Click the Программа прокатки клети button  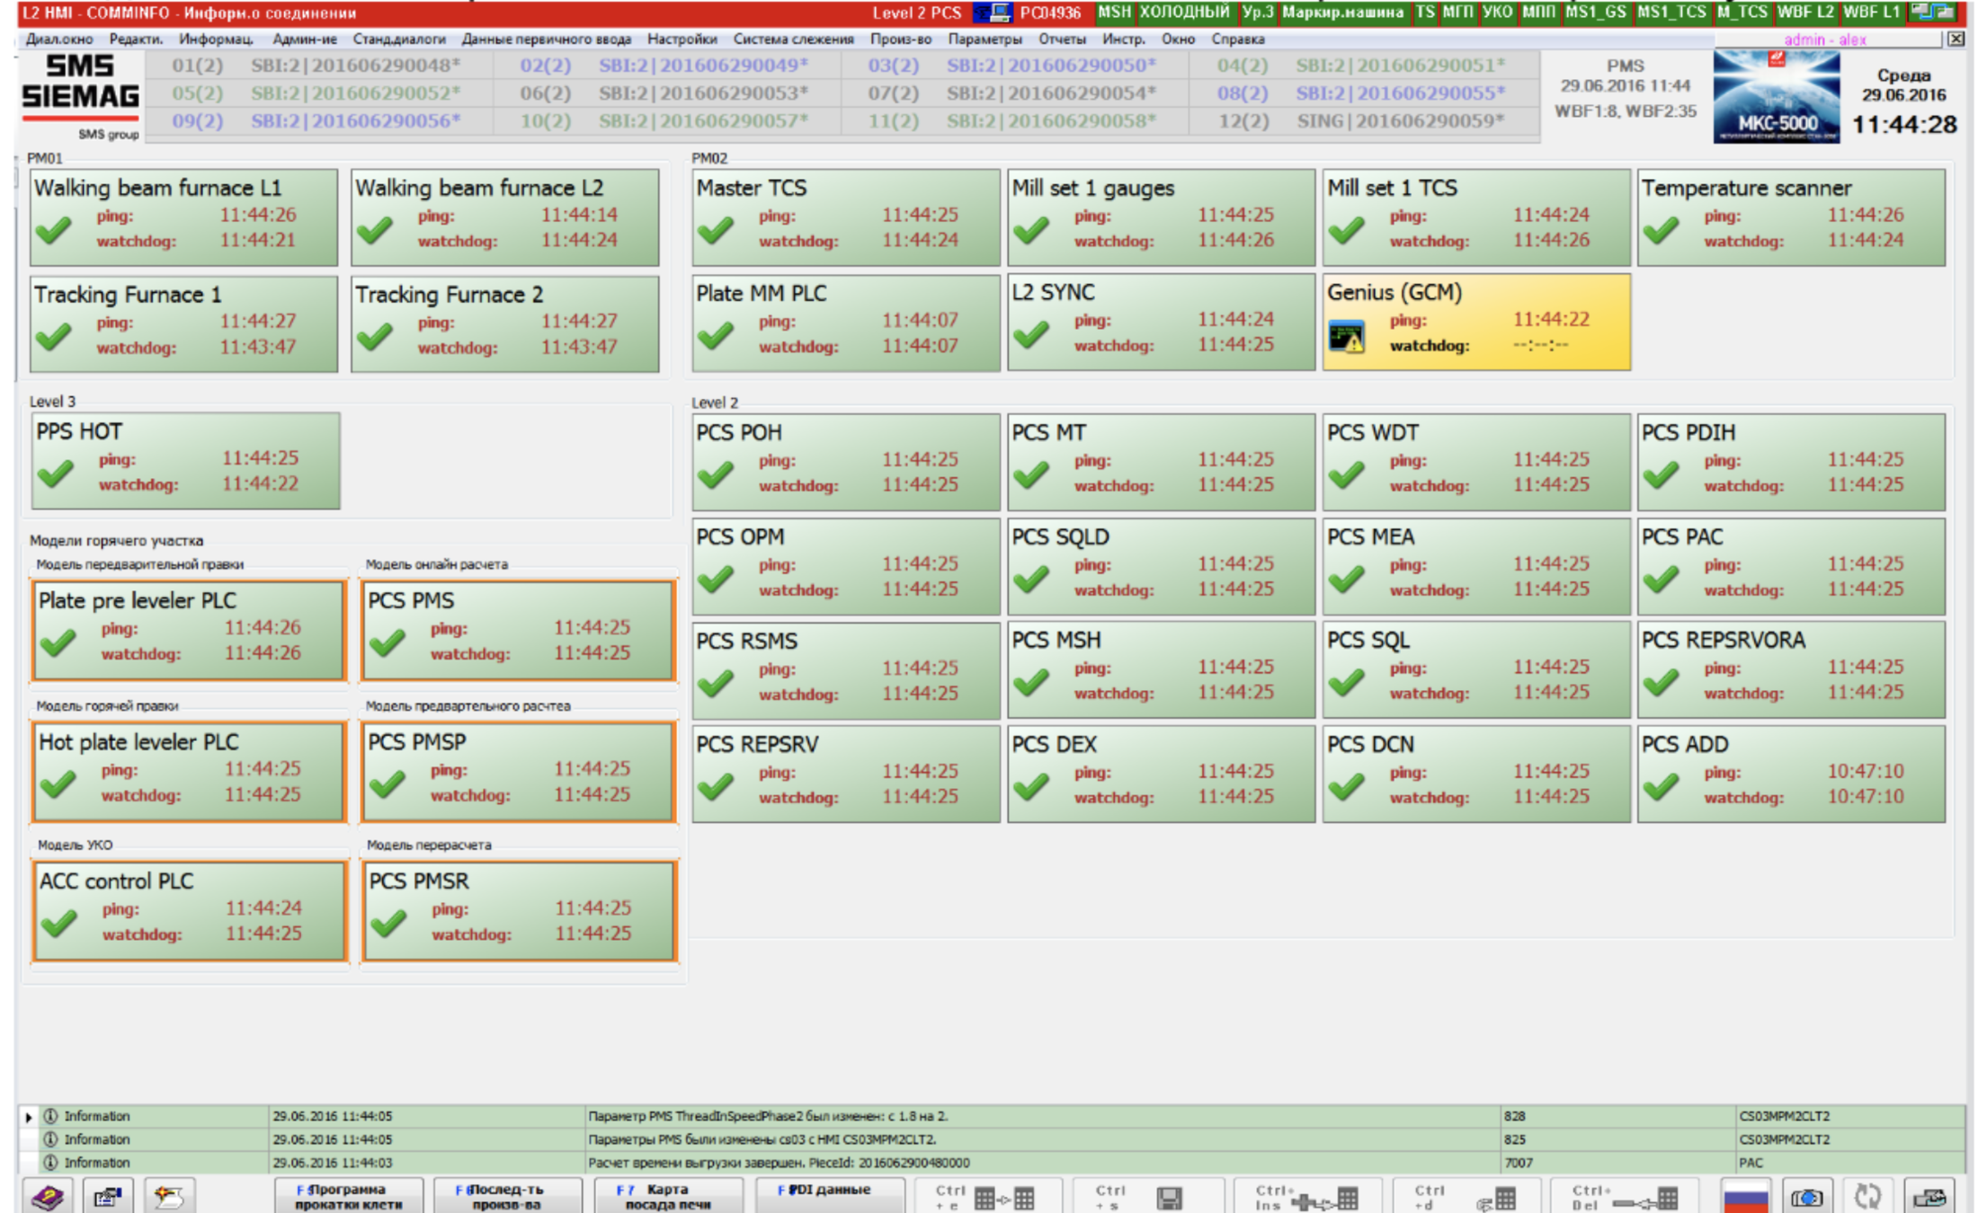point(348,1196)
